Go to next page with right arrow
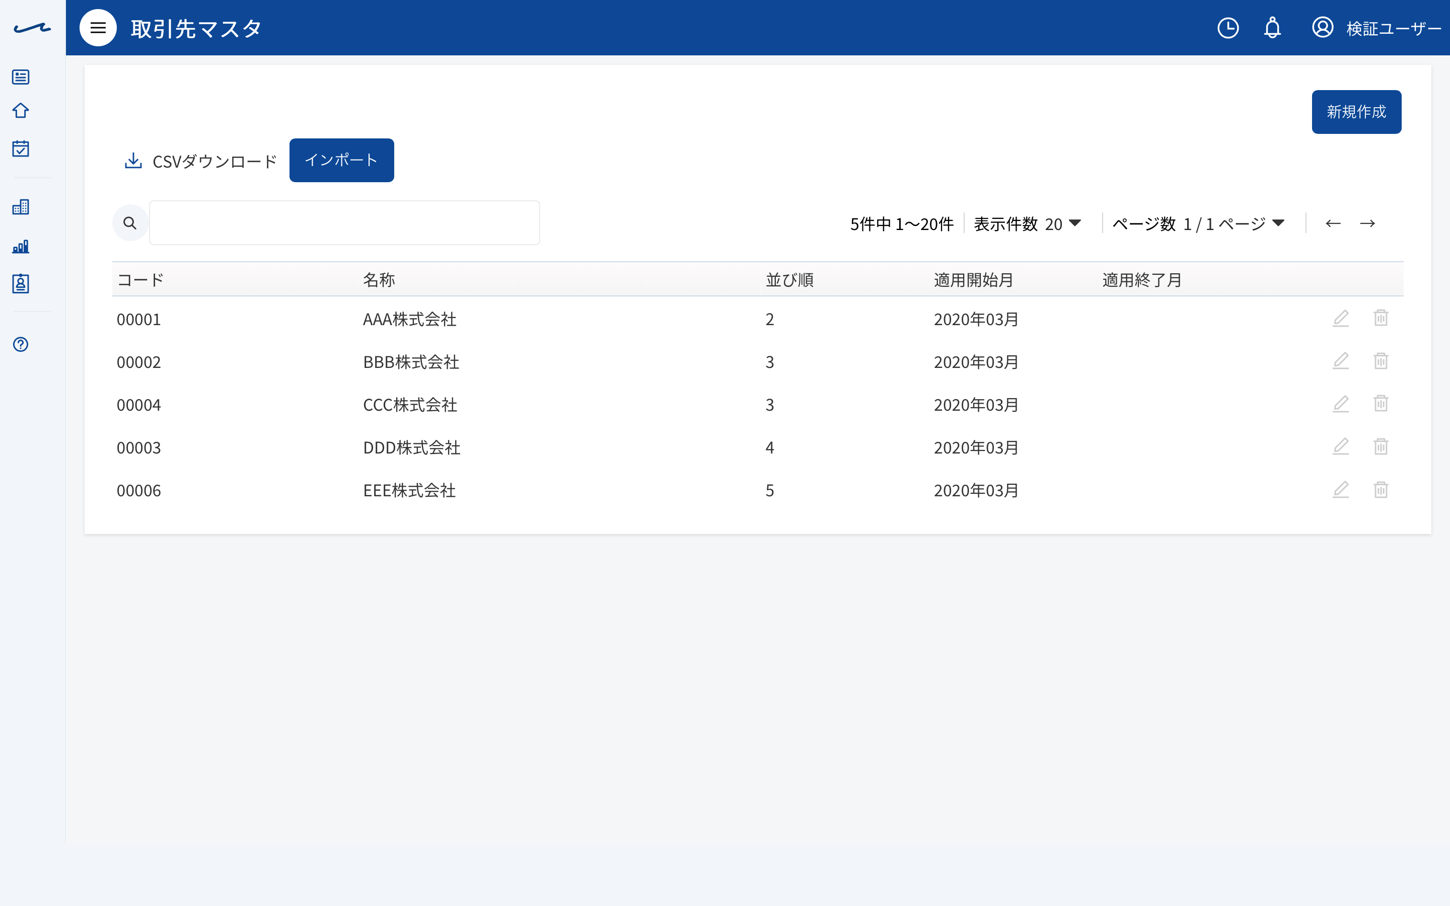Screen dimensions: 1450x906 [x=1367, y=223]
